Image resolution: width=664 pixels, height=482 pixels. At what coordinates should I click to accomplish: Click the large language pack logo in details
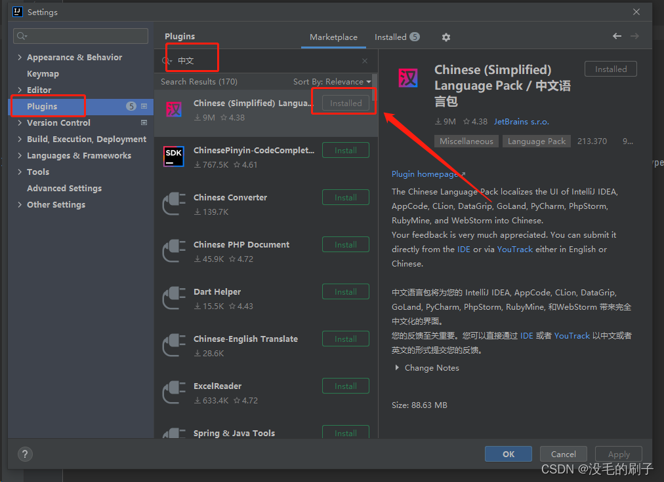[x=408, y=78]
